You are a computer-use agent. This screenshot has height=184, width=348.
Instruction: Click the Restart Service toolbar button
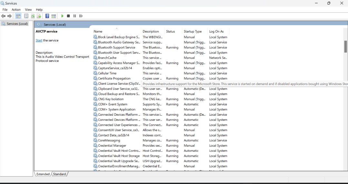[x=81, y=16]
